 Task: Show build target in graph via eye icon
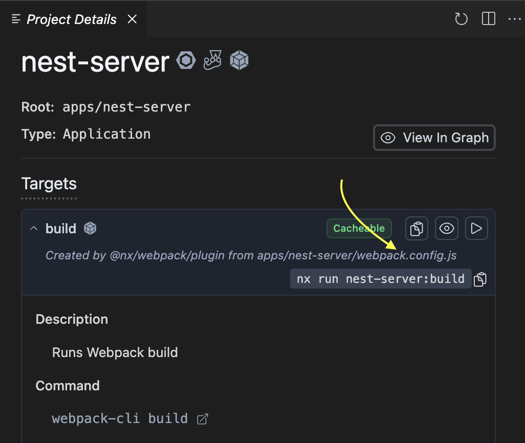tap(447, 228)
